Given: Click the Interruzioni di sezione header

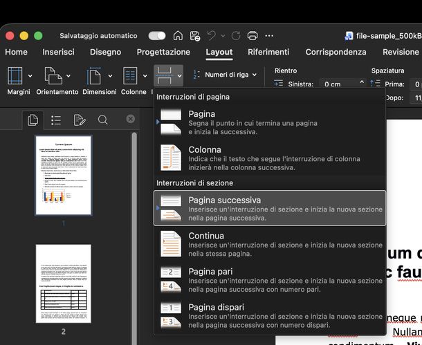Looking at the screenshot, I should [x=194, y=183].
